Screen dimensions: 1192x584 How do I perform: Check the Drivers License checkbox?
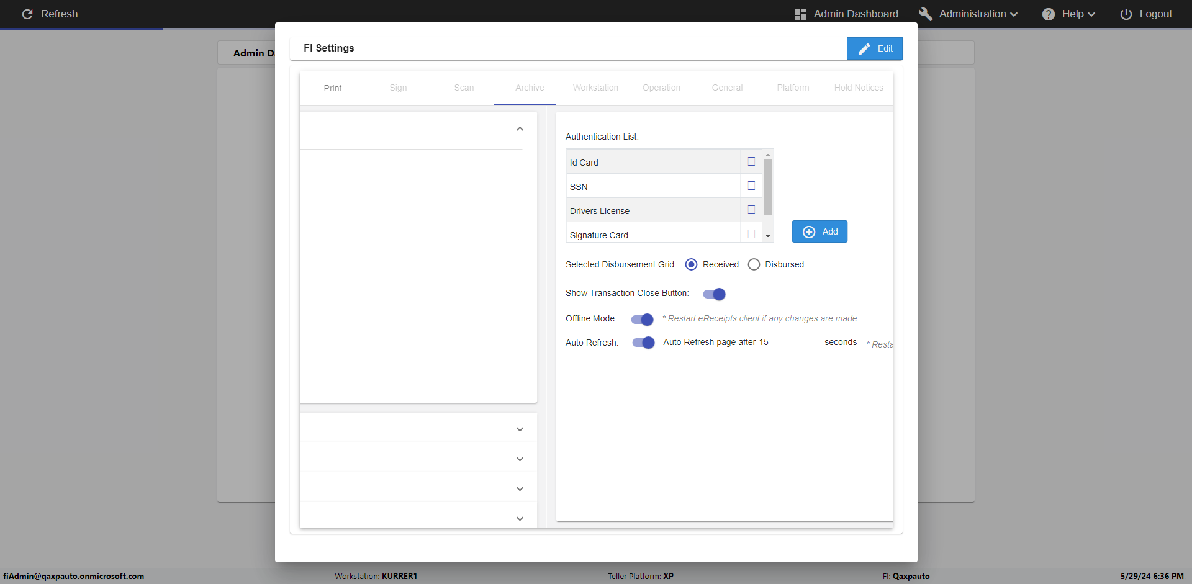coord(751,210)
